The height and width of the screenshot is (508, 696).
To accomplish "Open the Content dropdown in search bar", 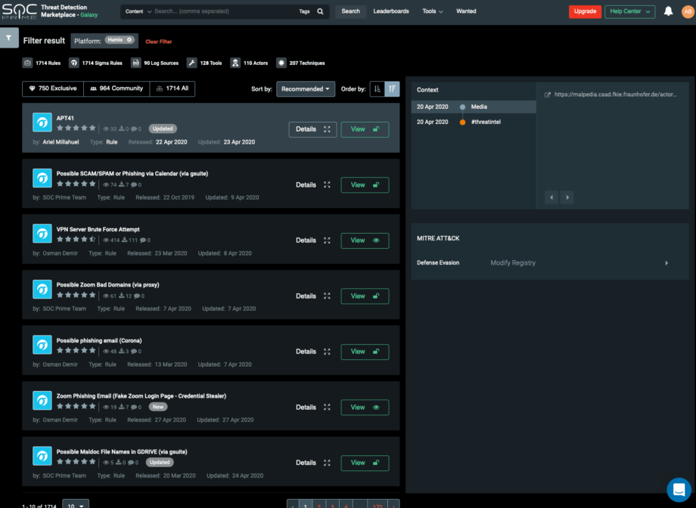I will (138, 11).
